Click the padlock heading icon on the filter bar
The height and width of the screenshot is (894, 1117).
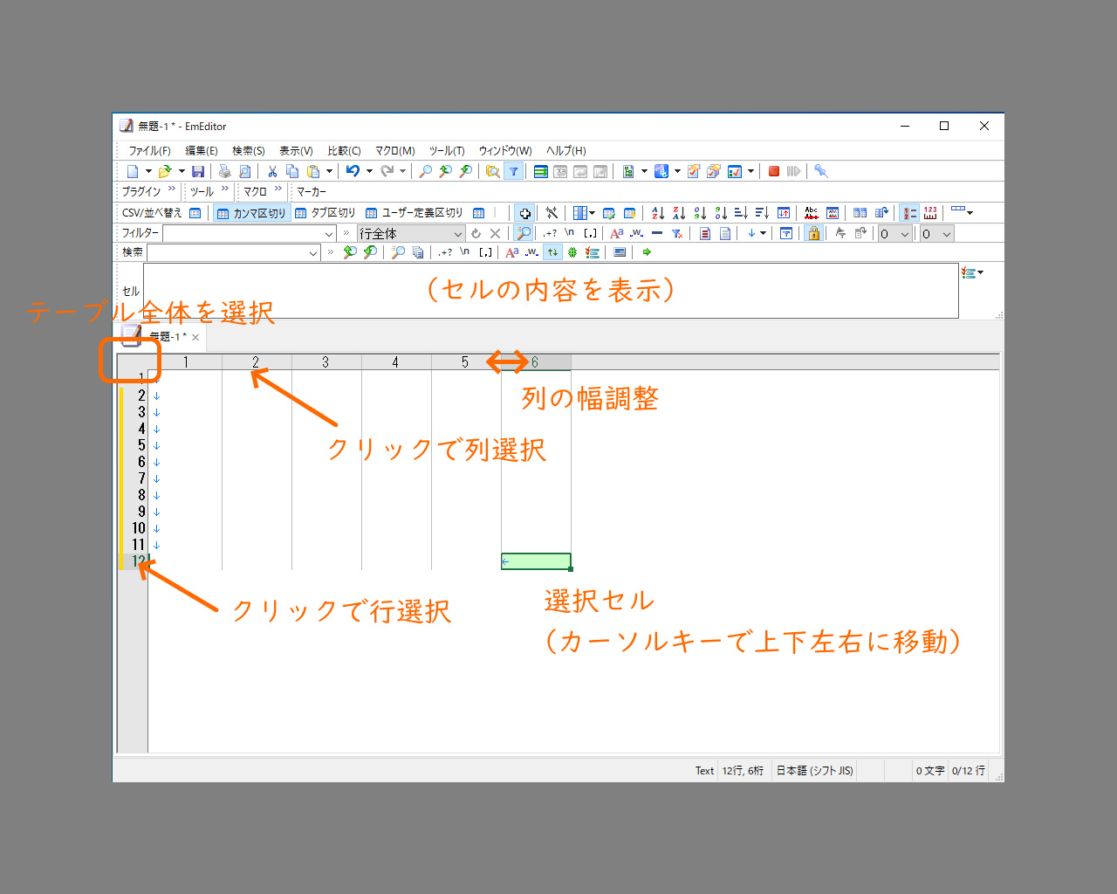click(x=815, y=233)
